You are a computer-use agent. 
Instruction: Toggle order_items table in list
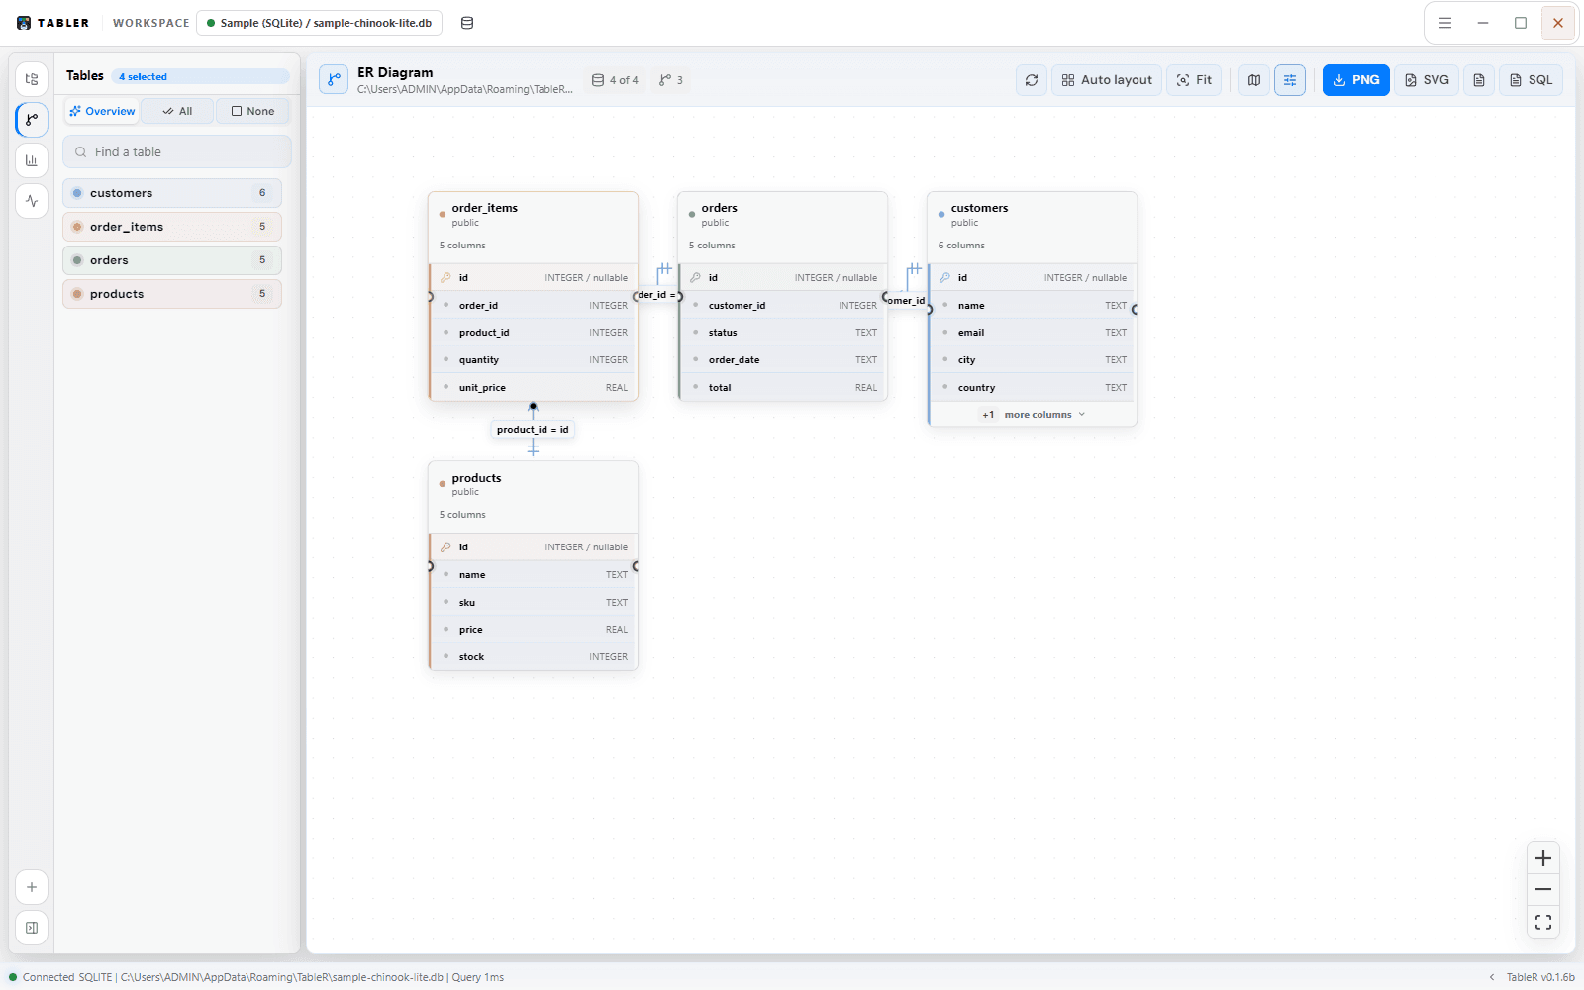click(172, 227)
